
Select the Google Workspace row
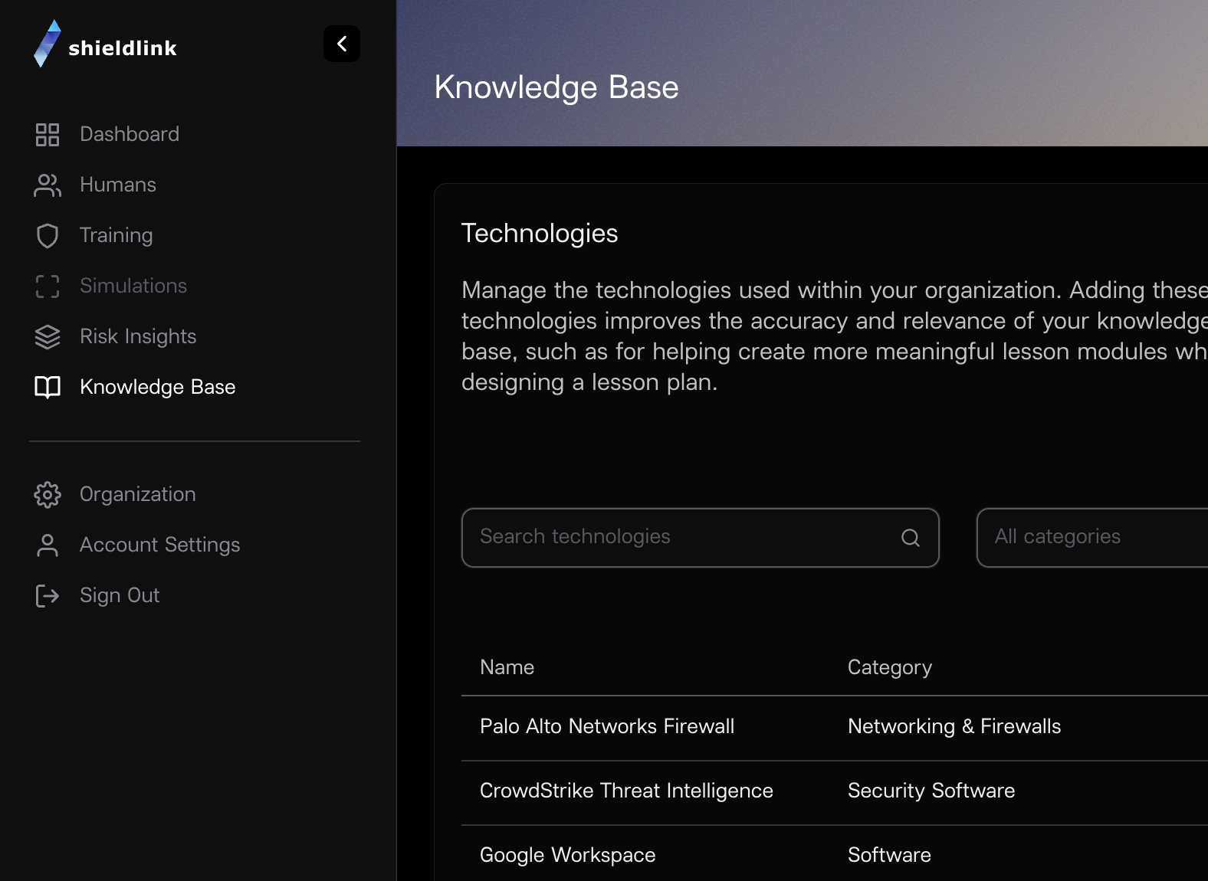pos(835,853)
